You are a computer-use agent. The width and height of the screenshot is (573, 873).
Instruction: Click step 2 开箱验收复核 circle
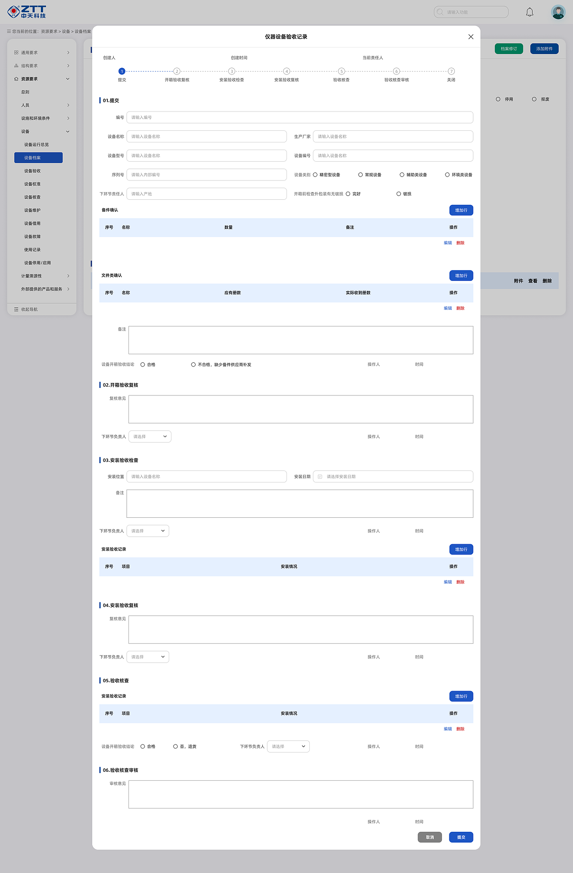[x=177, y=71]
